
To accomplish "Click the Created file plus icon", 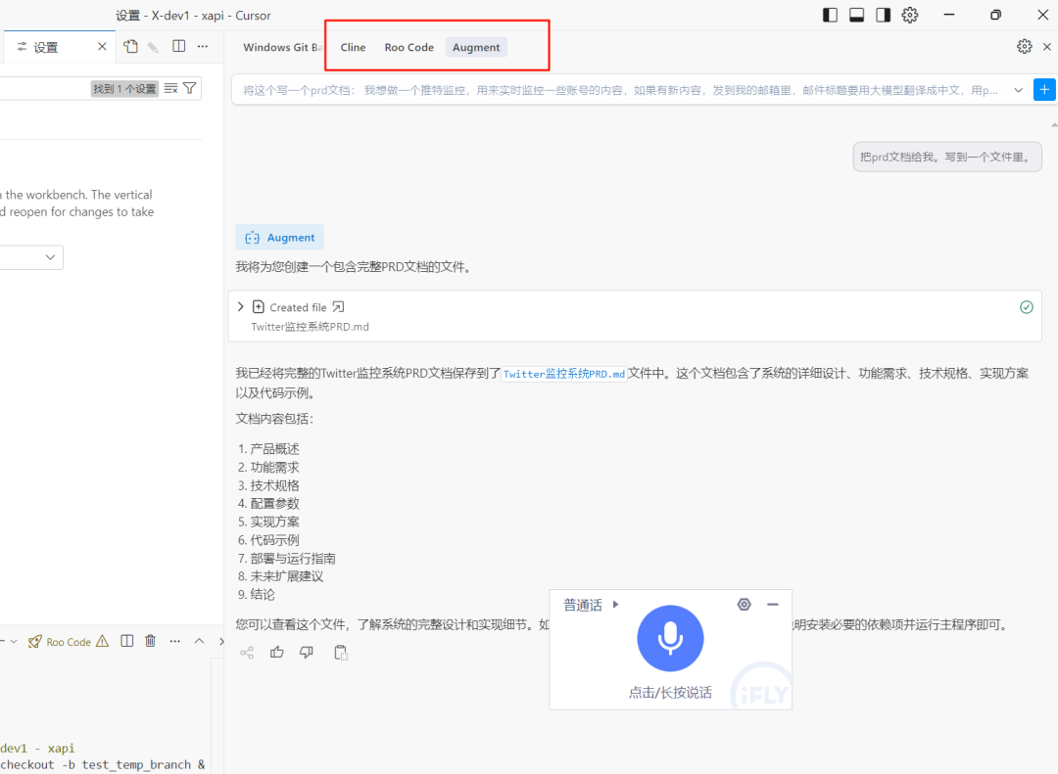I will point(259,307).
